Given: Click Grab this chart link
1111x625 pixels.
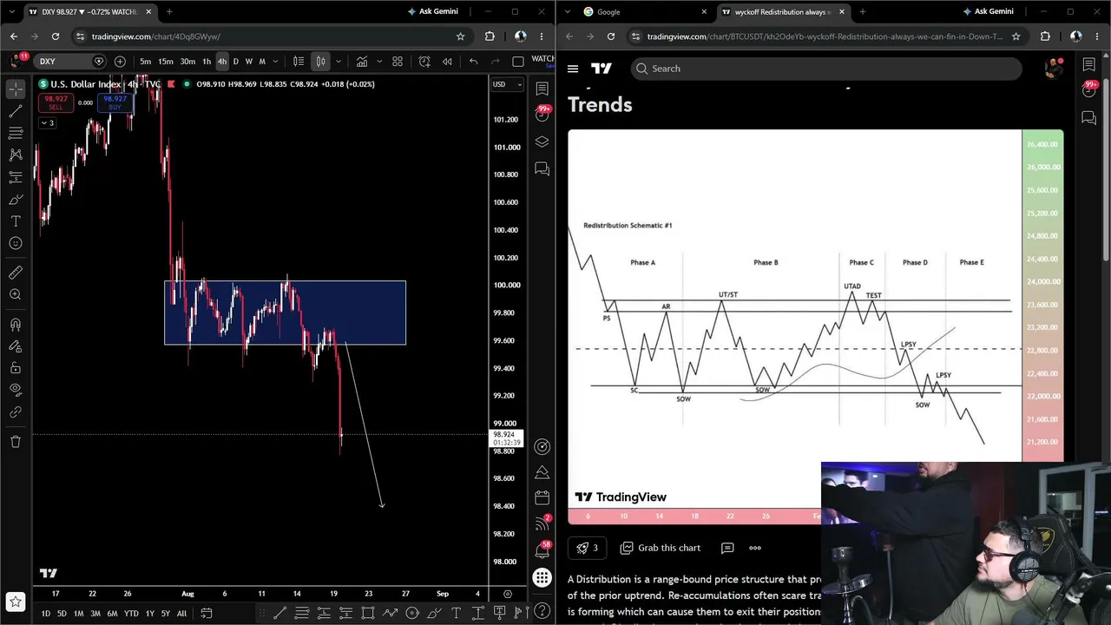Looking at the screenshot, I should [661, 548].
